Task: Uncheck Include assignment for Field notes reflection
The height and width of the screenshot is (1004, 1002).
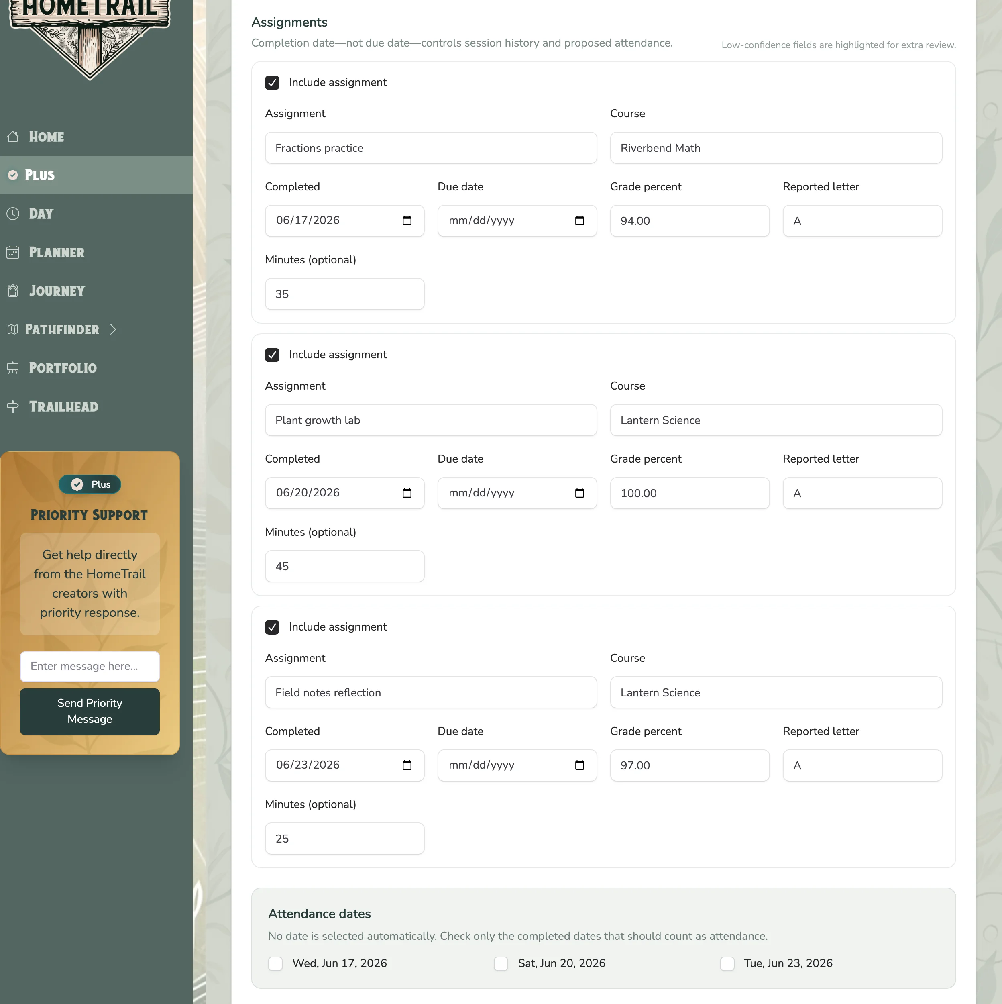Action: click(272, 627)
